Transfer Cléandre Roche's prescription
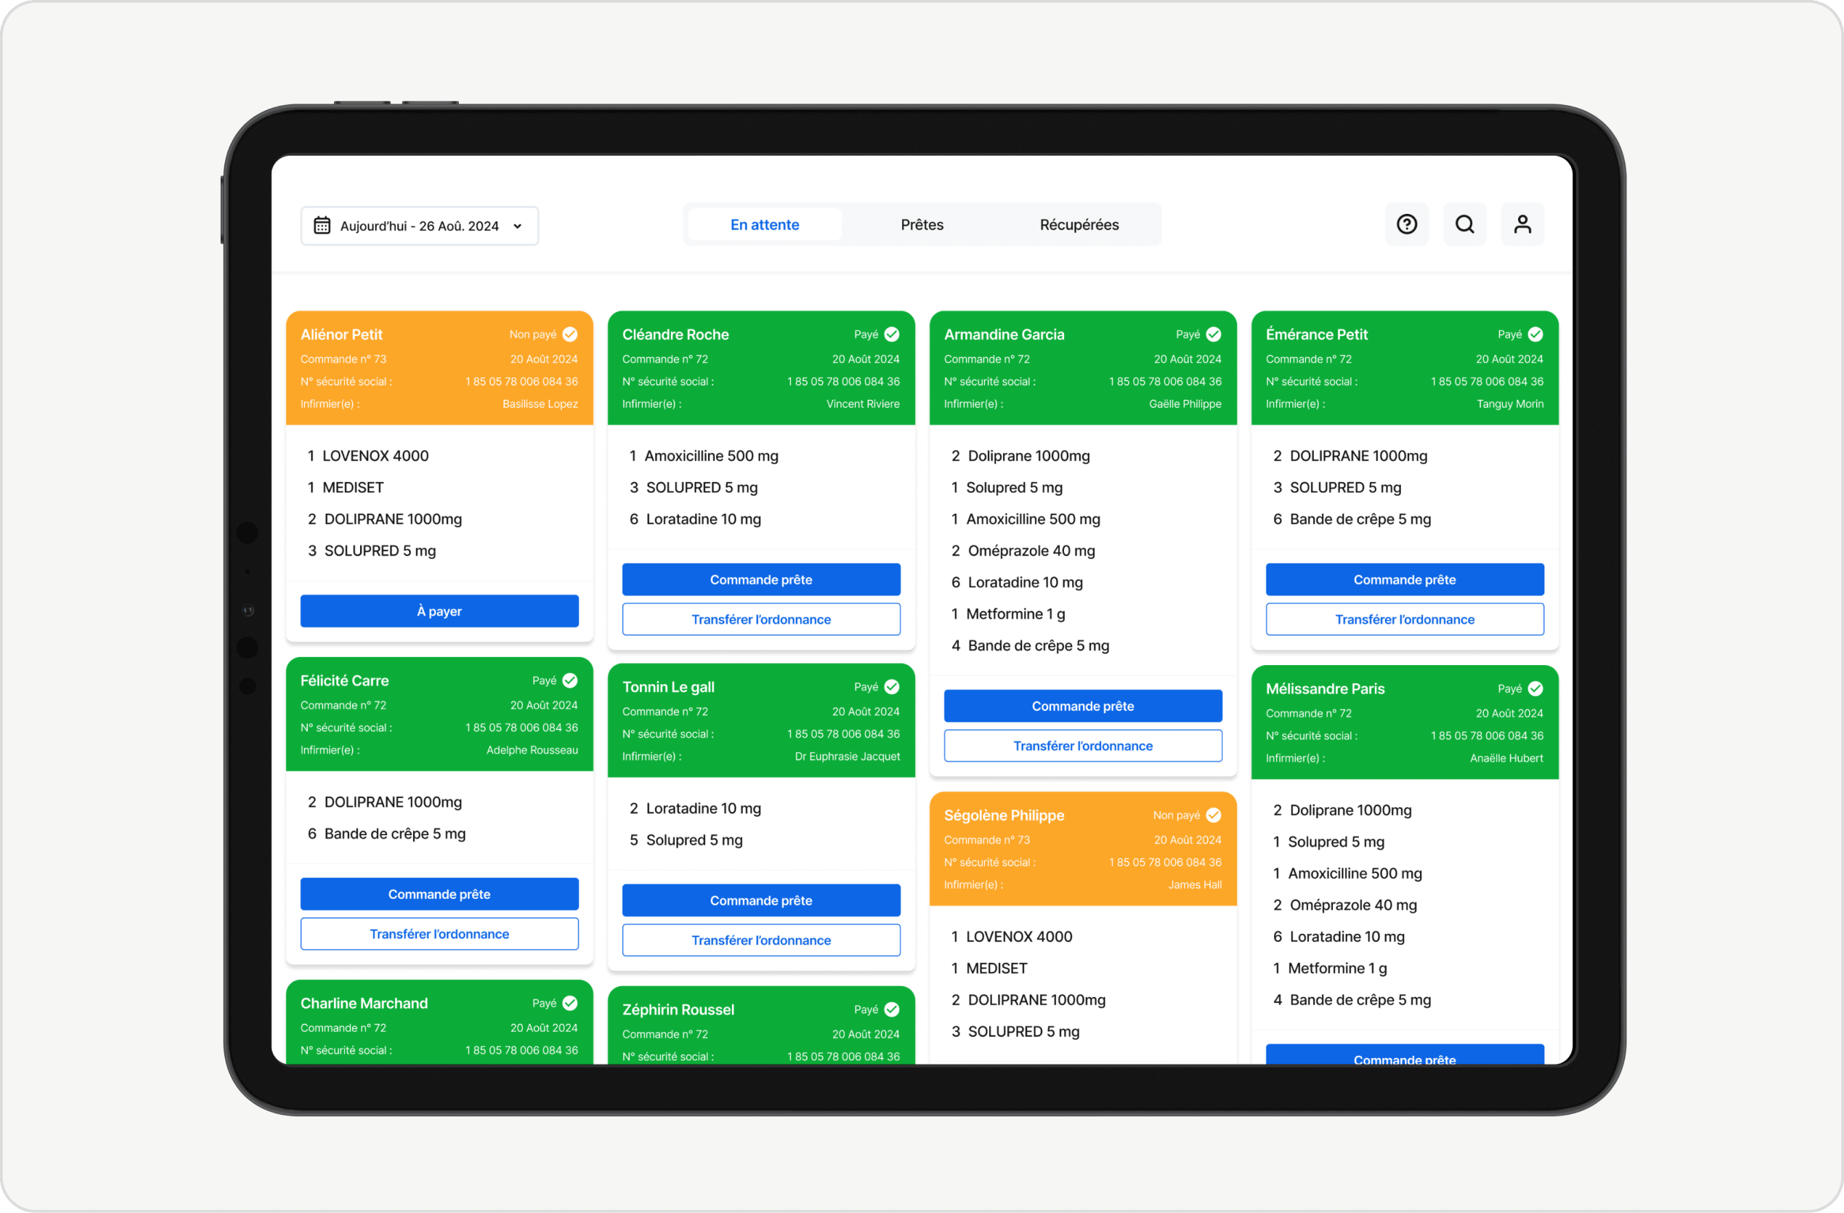The width and height of the screenshot is (1844, 1213). click(761, 620)
